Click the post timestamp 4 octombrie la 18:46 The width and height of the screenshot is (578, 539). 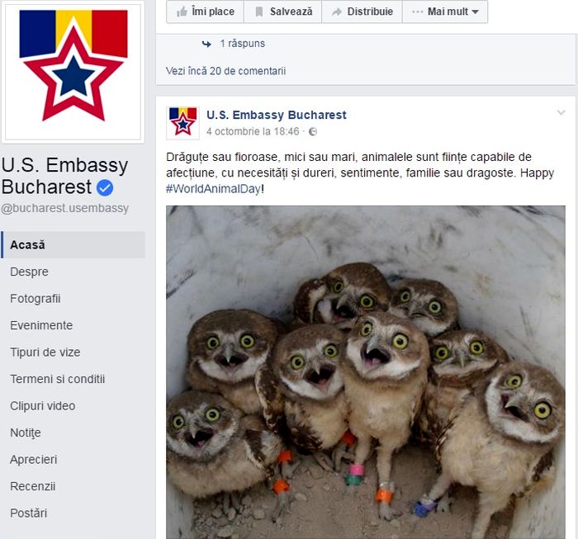253,131
